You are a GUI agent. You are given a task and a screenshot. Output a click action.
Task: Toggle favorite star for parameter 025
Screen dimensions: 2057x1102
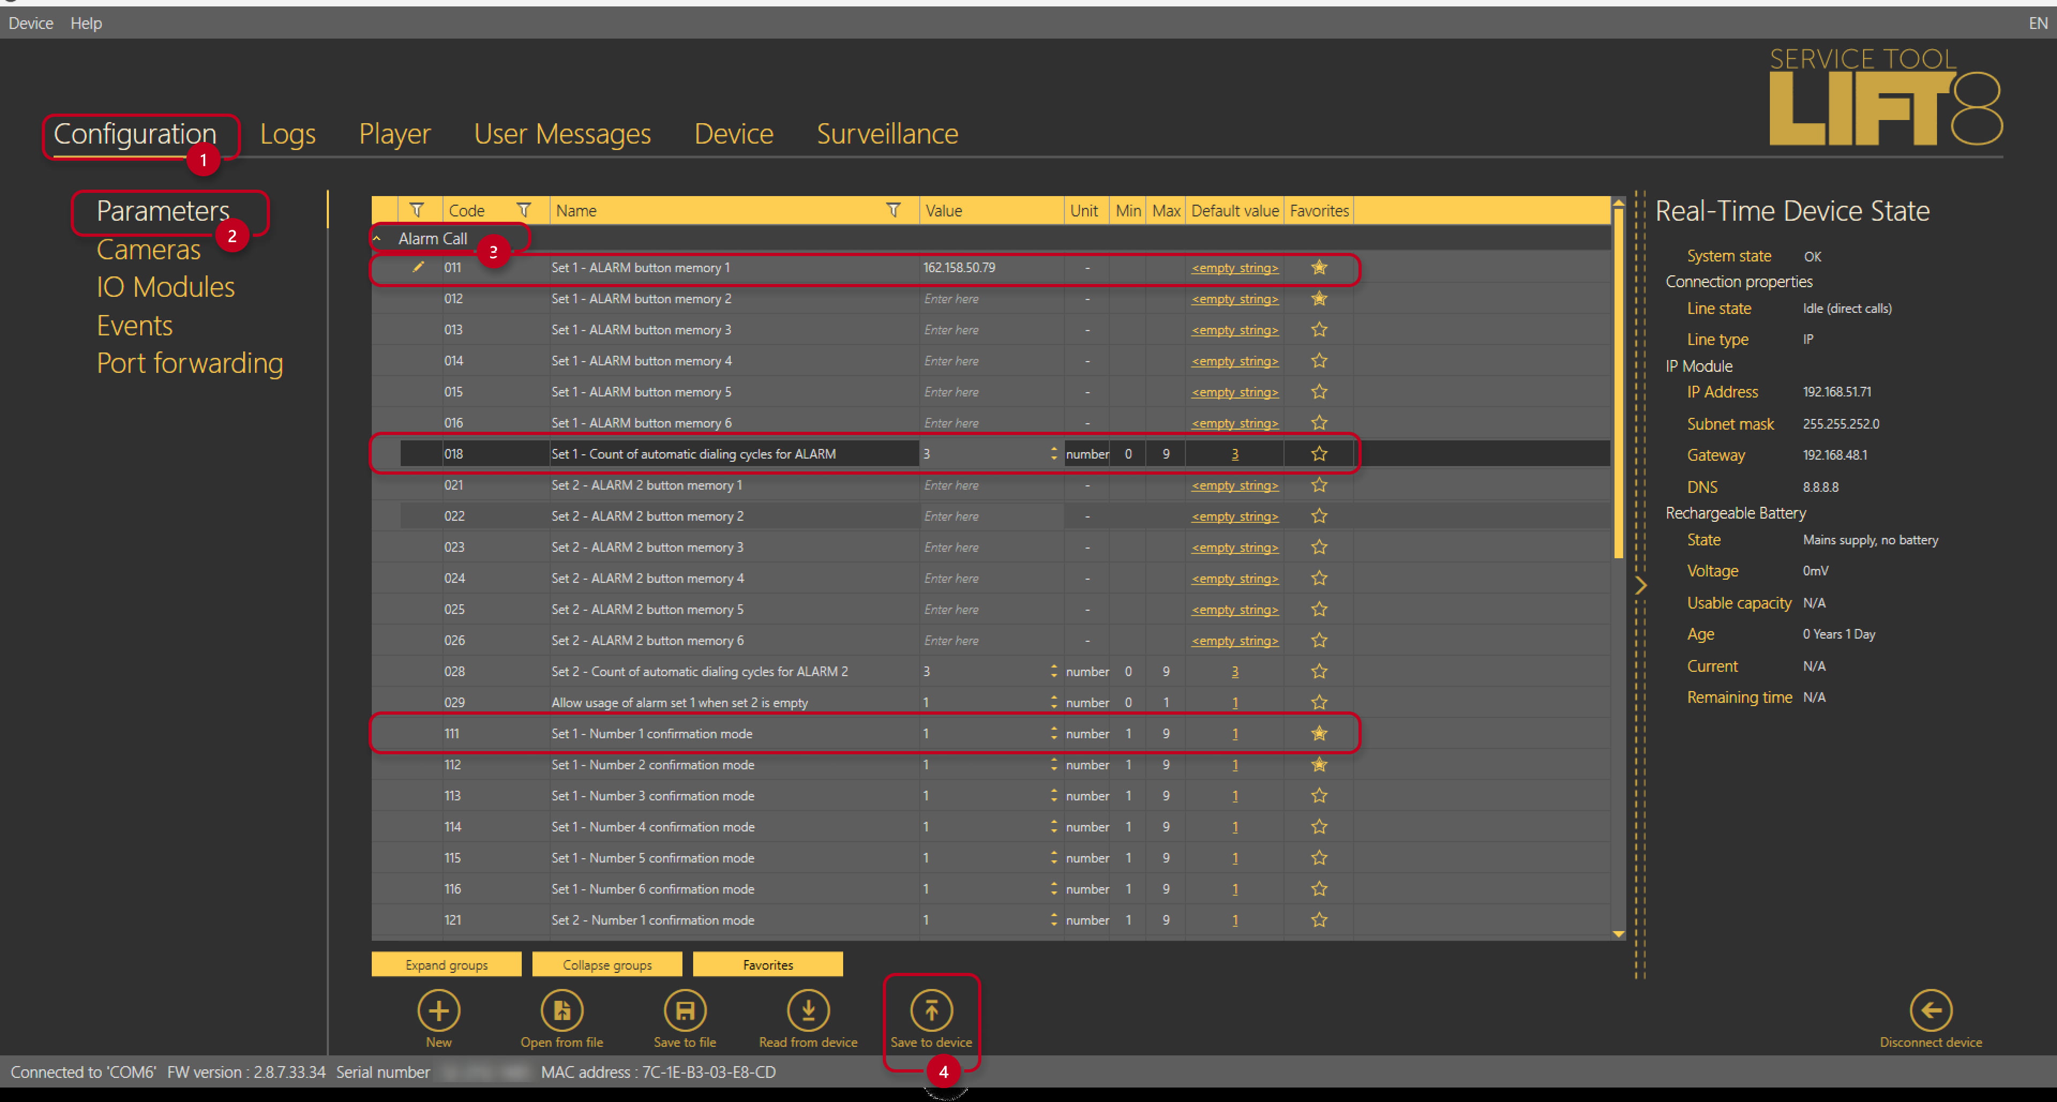pyautogui.click(x=1319, y=609)
